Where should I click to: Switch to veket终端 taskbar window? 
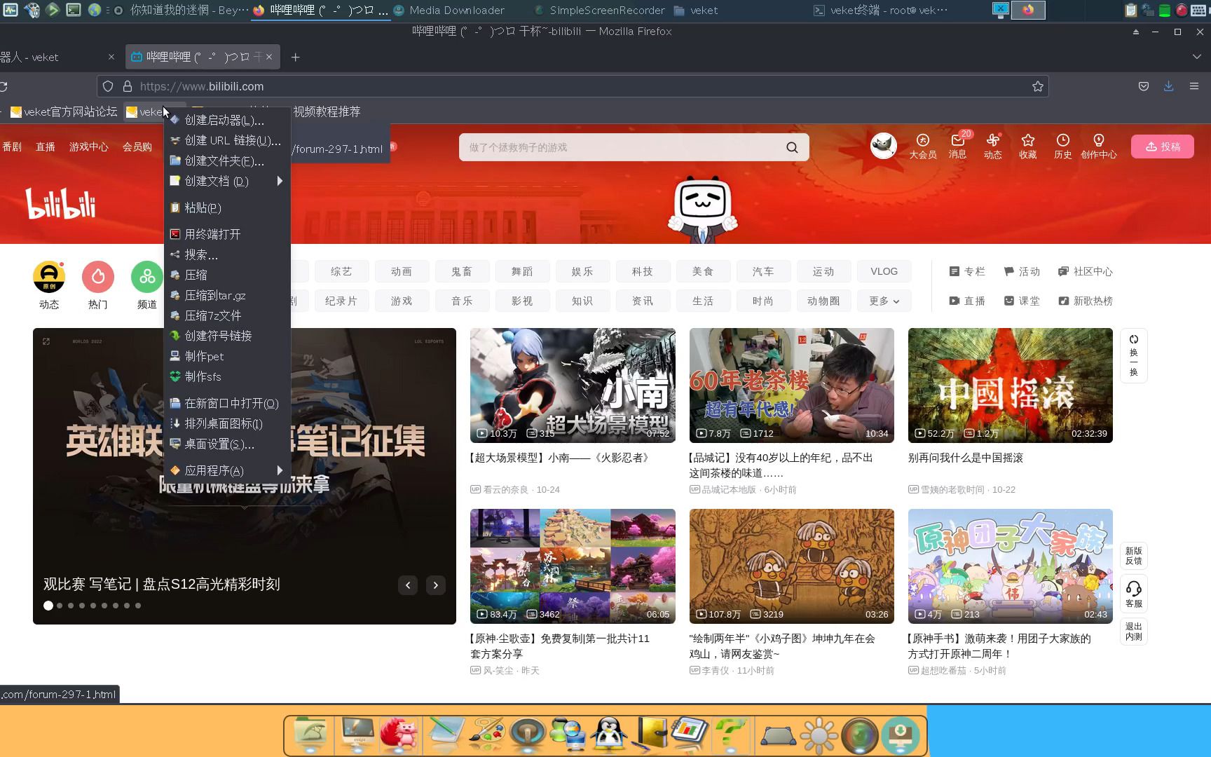point(881,10)
